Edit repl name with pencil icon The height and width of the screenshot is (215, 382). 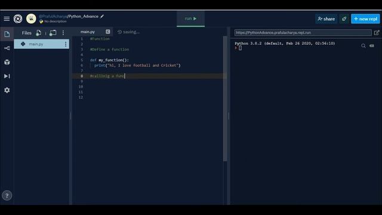(102, 16)
